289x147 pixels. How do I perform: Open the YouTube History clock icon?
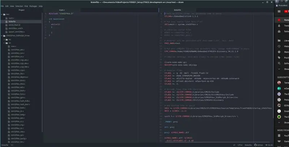(x=279, y=46)
